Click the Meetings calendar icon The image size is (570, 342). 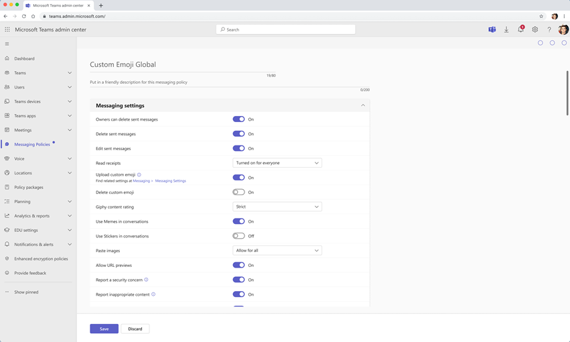coord(7,130)
